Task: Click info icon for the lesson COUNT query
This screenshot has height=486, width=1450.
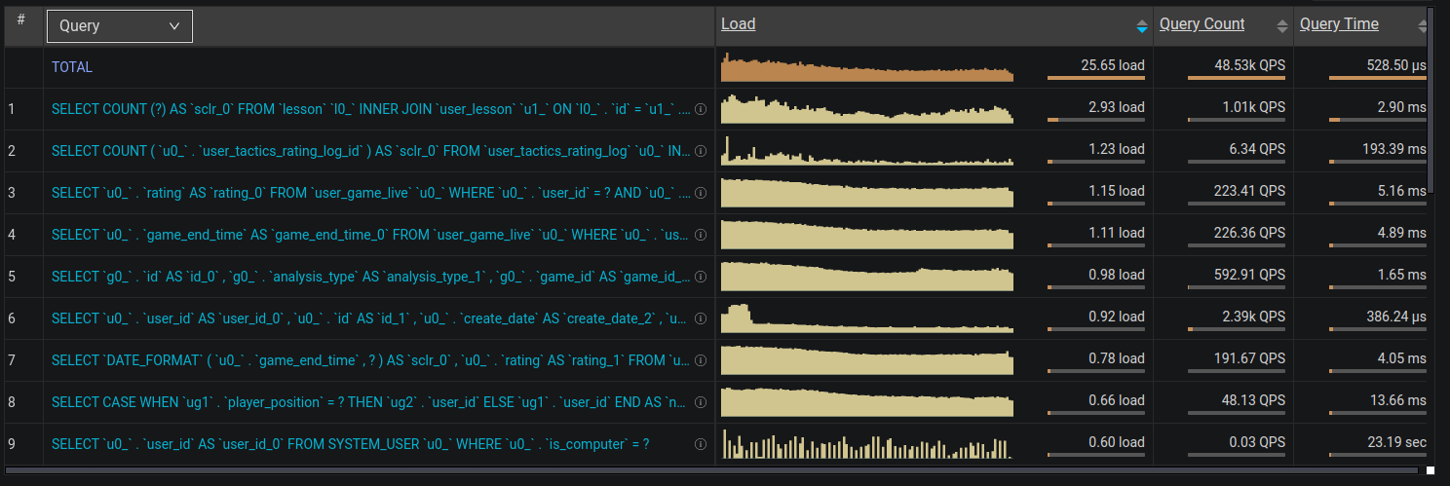Action: coord(700,110)
